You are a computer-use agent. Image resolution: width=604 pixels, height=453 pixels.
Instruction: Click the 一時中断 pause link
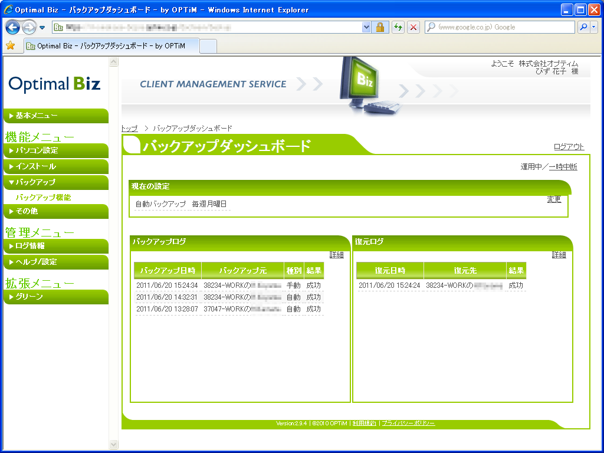click(563, 167)
